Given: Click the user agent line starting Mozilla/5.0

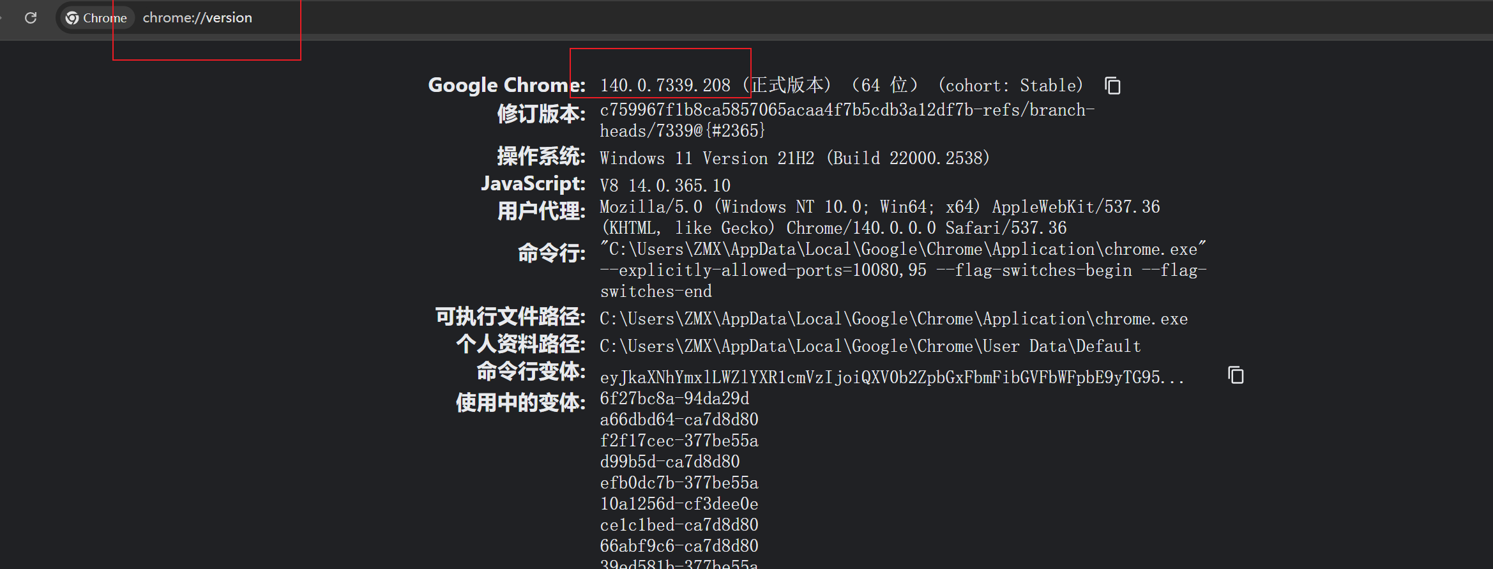Looking at the screenshot, I should point(880,207).
